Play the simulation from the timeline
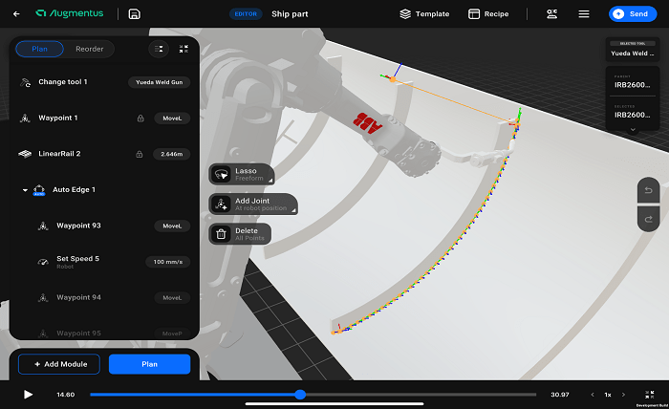This screenshot has height=409, width=669. tap(28, 394)
